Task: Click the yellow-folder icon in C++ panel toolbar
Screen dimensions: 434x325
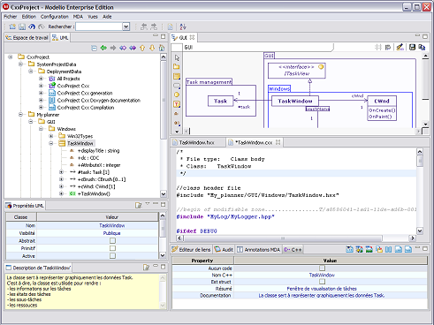Action: 379,250
